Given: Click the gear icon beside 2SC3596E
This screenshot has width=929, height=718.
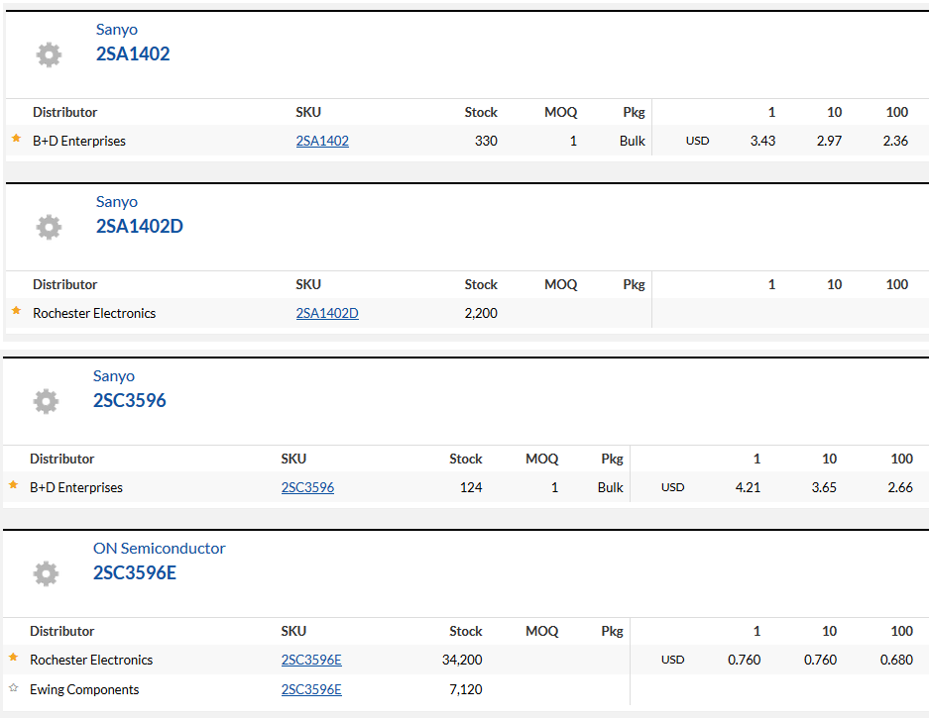Looking at the screenshot, I should tap(46, 573).
